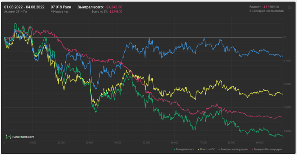Click the winrate value -4.67 бб/100
Image resolution: width=297 pixels, height=155 pixels.
[x=271, y=7]
